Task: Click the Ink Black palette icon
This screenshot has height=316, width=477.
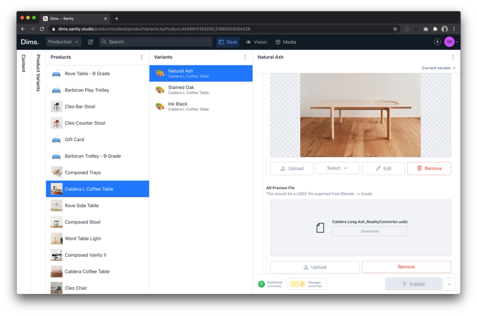Action: point(160,106)
